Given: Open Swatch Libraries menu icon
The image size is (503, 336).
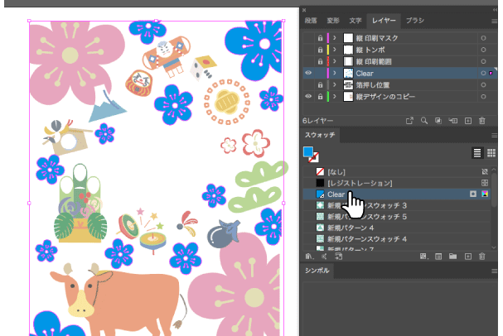Looking at the screenshot, I should [x=310, y=258].
